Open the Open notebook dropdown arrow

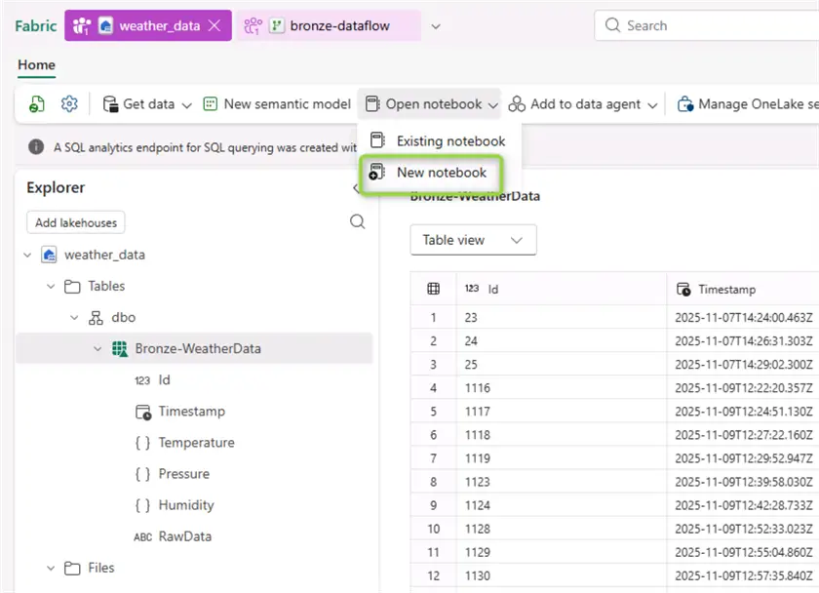492,105
